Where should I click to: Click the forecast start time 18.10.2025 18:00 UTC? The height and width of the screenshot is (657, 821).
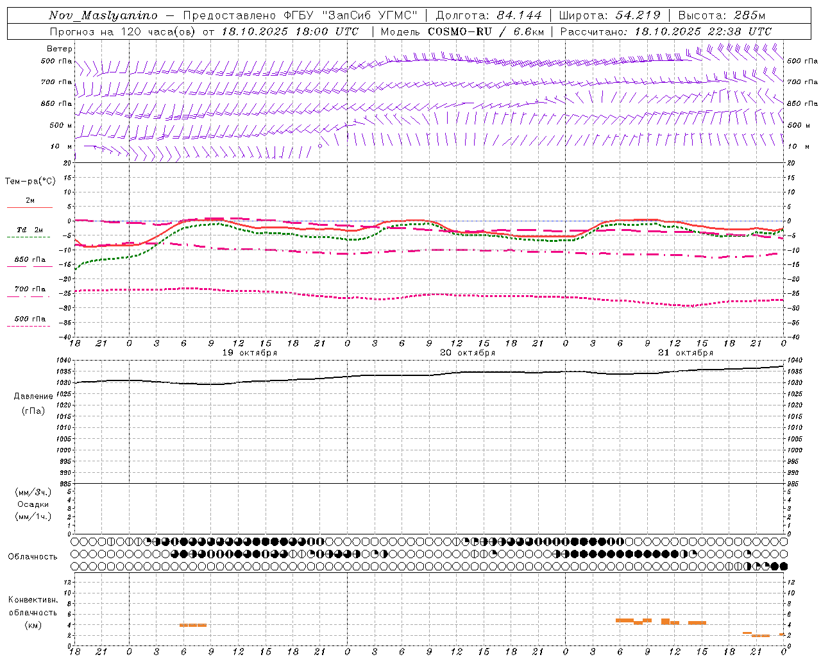[290, 31]
